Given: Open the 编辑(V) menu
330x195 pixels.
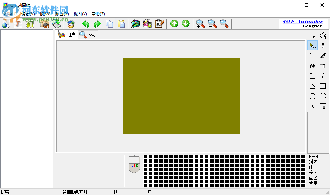Looking at the screenshot, I should [28, 14].
